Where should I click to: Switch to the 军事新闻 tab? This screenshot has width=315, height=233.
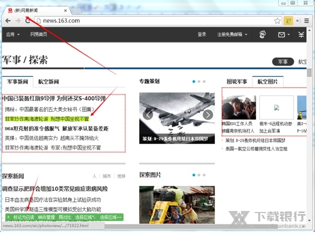[x=17, y=81]
